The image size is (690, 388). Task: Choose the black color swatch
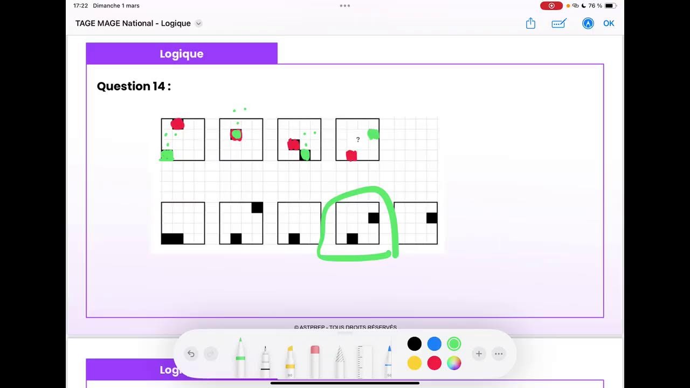coord(415,344)
